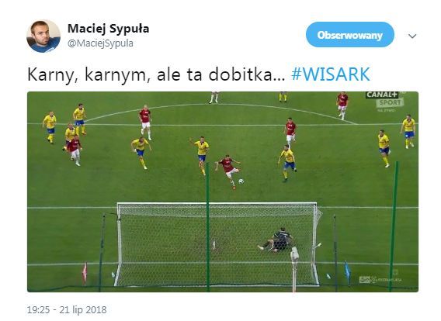The image size is (441, 321).
Task: Click the yellow-shirted defender beside the shooter
Action: pyautogui.click(x=202, y=155)
